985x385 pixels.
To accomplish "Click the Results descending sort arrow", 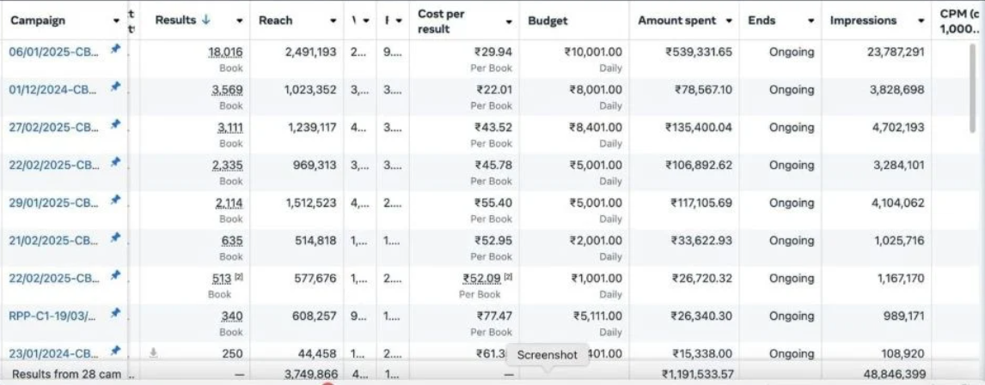I will 205,20.
